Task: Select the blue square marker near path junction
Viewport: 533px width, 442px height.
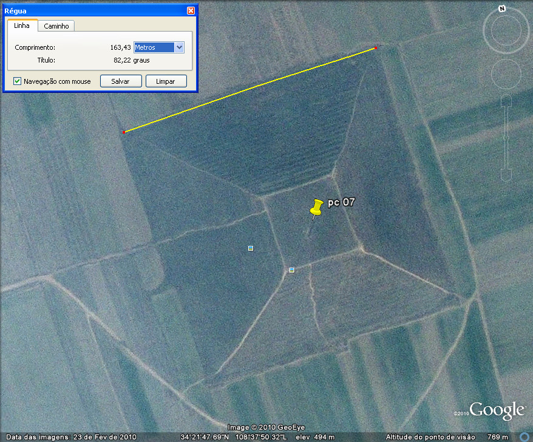Action: click(292, 270)
